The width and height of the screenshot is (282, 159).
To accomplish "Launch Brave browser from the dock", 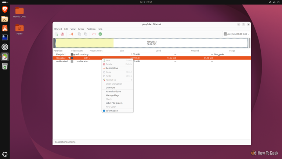I will 5,9.
